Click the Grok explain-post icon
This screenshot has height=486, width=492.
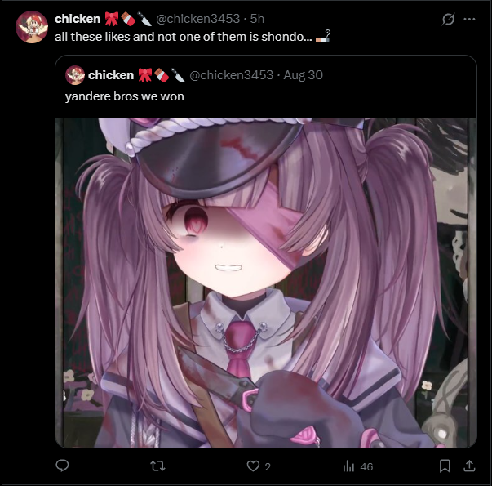click(x=448, y=19)
